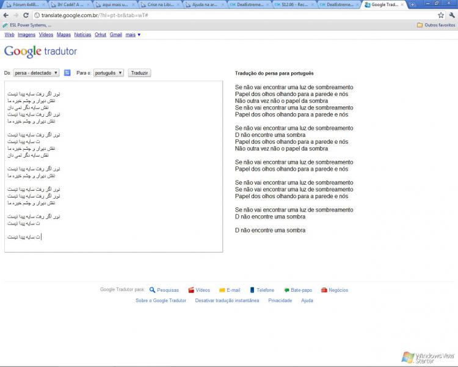458x367 pixels.
Task: Open ESL Power Systems bookmark
Action: (27, 25)
